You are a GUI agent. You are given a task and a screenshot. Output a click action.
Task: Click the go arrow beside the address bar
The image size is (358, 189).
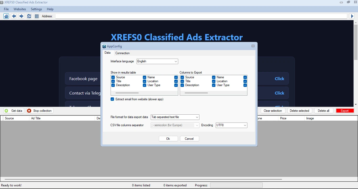(352, 16)
